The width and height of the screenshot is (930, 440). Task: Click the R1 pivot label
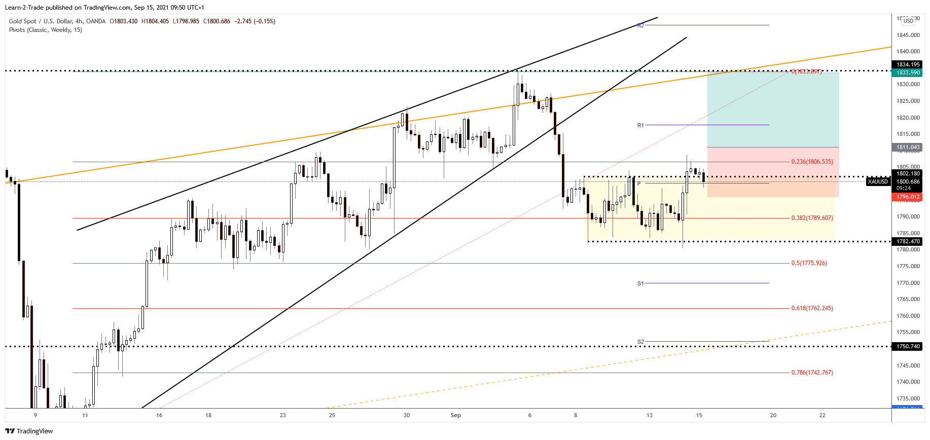click(640, 125)
